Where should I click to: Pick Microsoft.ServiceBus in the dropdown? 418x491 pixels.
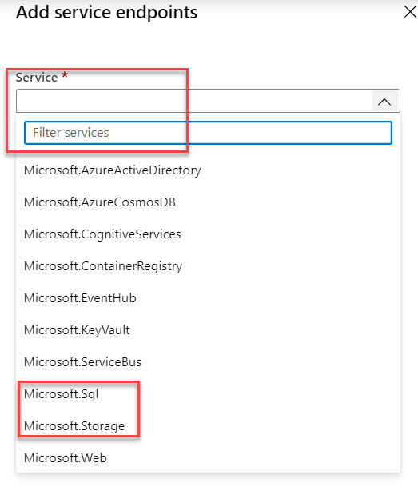[x=208, y=361]
